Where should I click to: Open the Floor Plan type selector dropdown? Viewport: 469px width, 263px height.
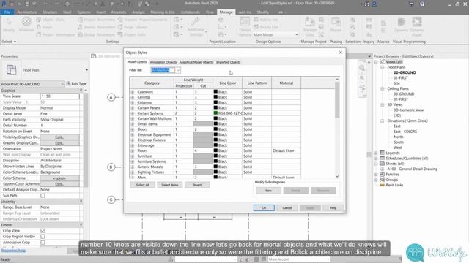86,70
